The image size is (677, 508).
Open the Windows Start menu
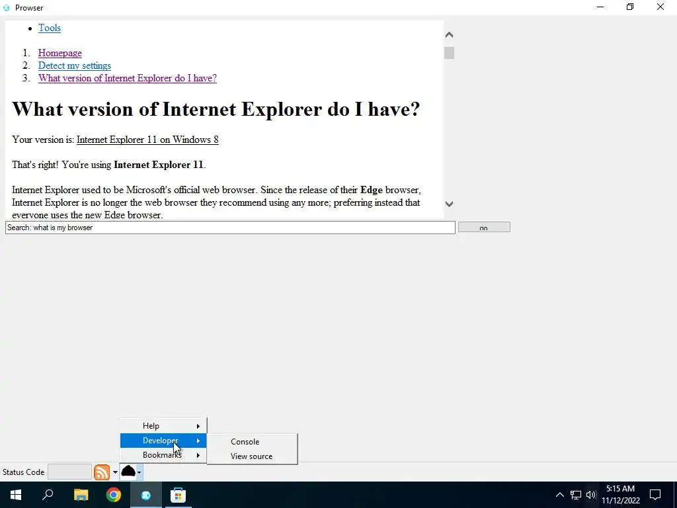click(16, 495)
